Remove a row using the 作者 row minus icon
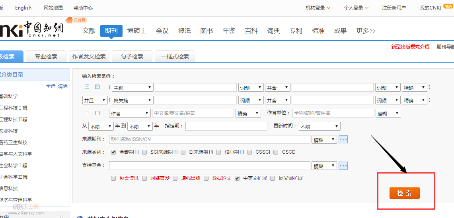This screenshot has height=218, width=454. click(97, 113)
